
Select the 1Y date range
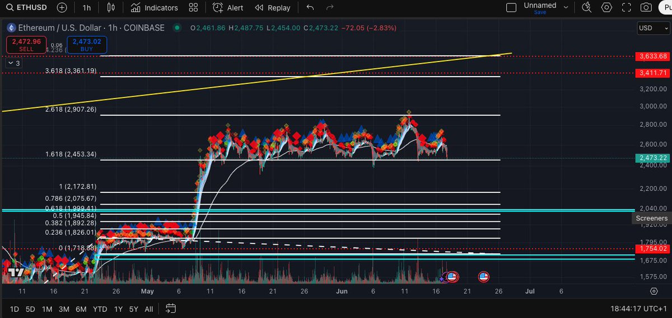click(118, 308)
